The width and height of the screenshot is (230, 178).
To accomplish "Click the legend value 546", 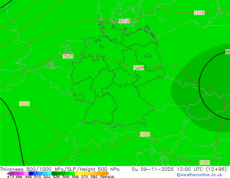I will (66, 177).
